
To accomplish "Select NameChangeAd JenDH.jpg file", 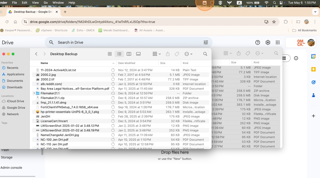I will [x=60, y=135].
